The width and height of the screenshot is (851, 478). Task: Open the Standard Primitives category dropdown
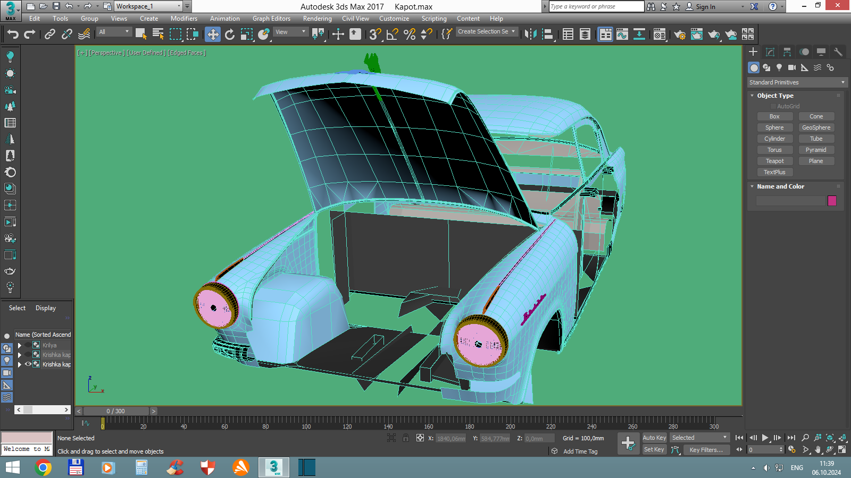point(796,82)
